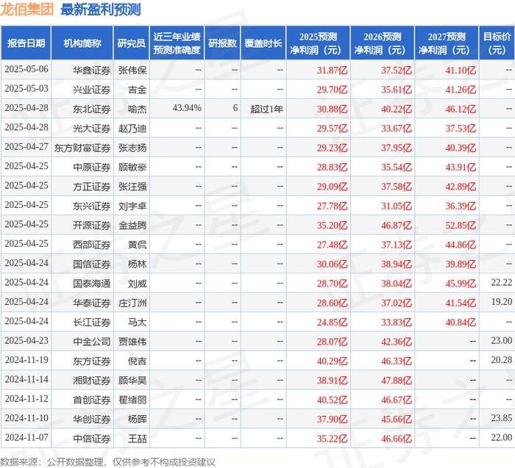Click the 2025-04-23 date cell
This screenshot has height=468, width=515.
pyautogui.click(x=26, y=340)
